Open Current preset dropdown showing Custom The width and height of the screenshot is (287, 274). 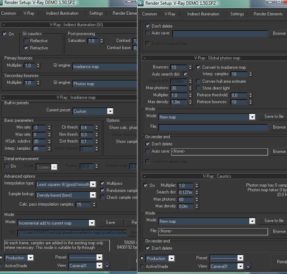tap(93, 111)
